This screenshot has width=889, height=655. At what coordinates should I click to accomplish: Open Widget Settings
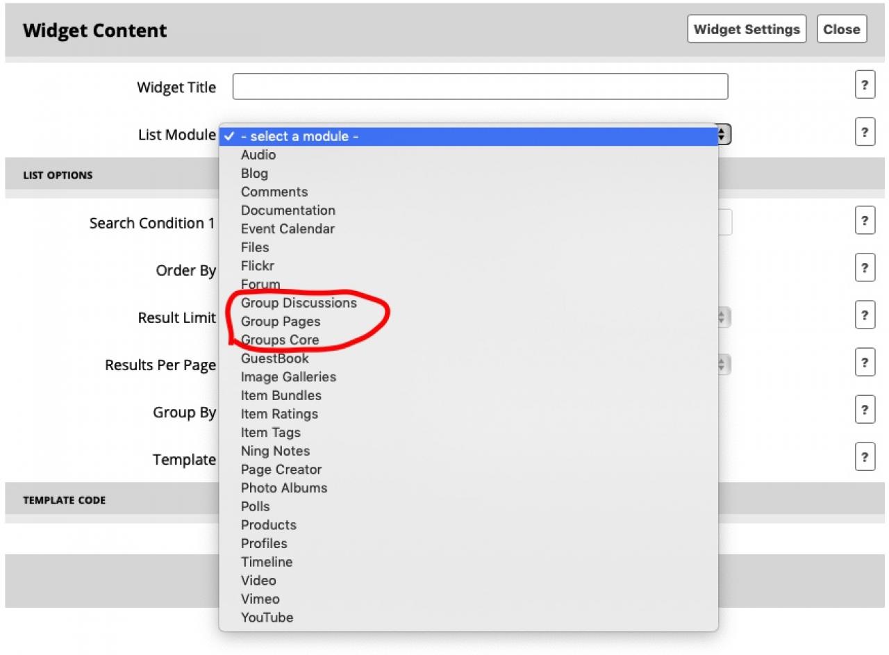747,29
